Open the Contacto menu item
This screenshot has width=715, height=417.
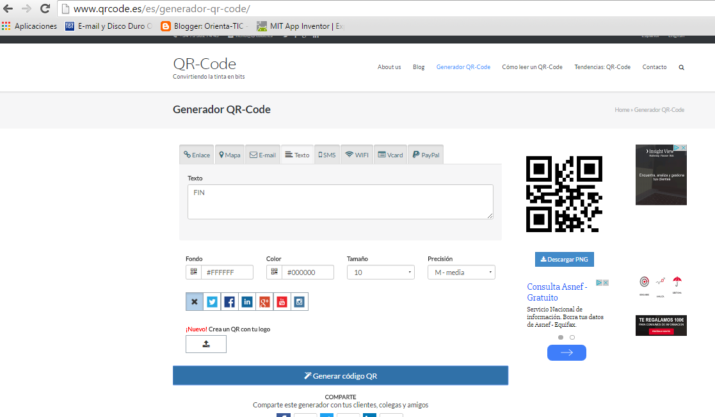654,67
